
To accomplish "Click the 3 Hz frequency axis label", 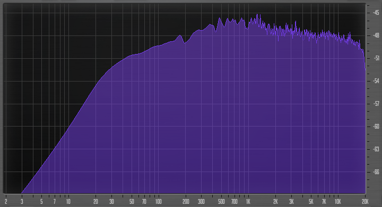I will click(x=22, y=201).
